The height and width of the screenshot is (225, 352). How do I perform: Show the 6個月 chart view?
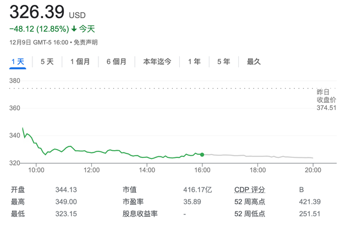click(117, 62)
